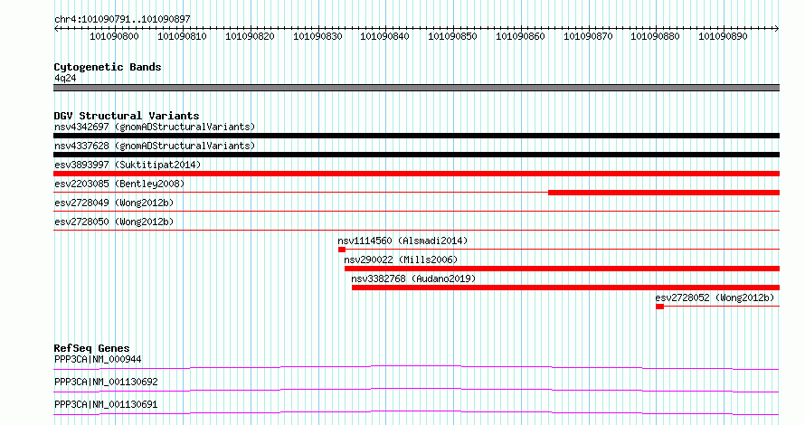Click the grey 4q24 cytogenetic band bar

point(416,88)
